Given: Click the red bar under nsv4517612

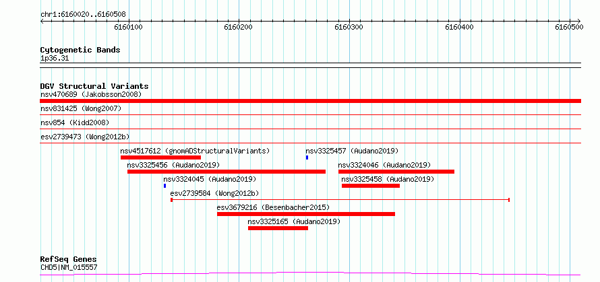Looking at the screenshot, I should click(160, 157).
